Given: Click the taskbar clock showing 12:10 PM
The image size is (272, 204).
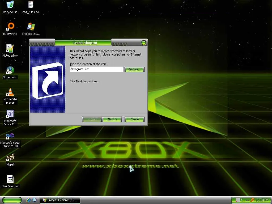Looking at the screenshot, I should 262,200.
